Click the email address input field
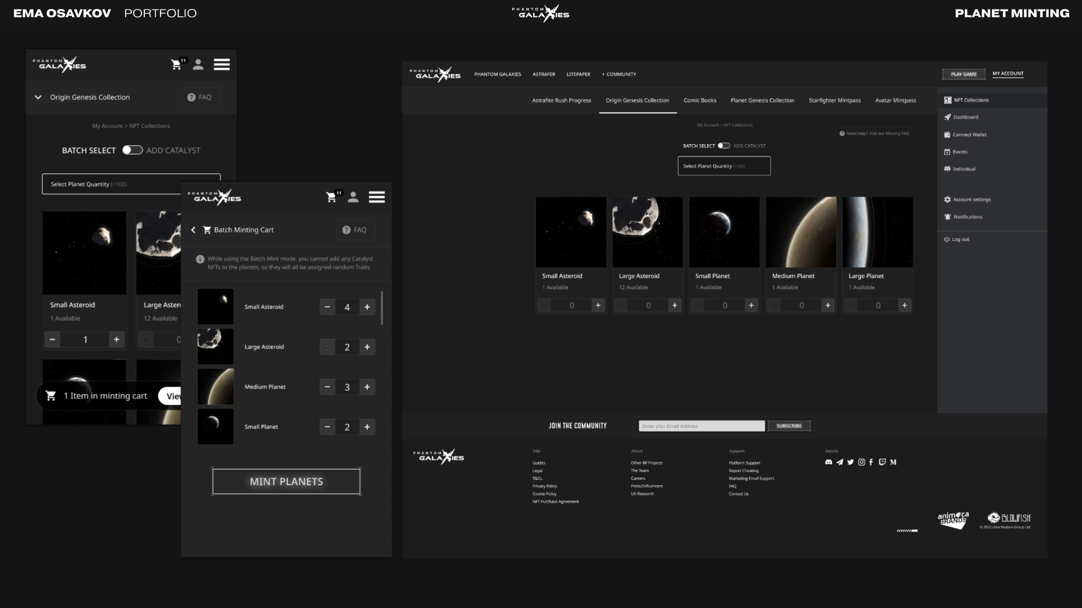Viewport: 1082px width, 608px height. [x=702, y=426]
